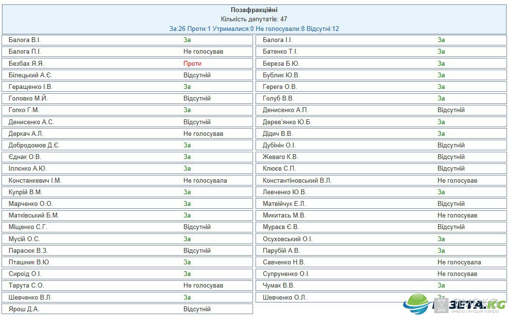
Task: Select the name "Міщенко С.Г."
Action: (x=28, y=228)
